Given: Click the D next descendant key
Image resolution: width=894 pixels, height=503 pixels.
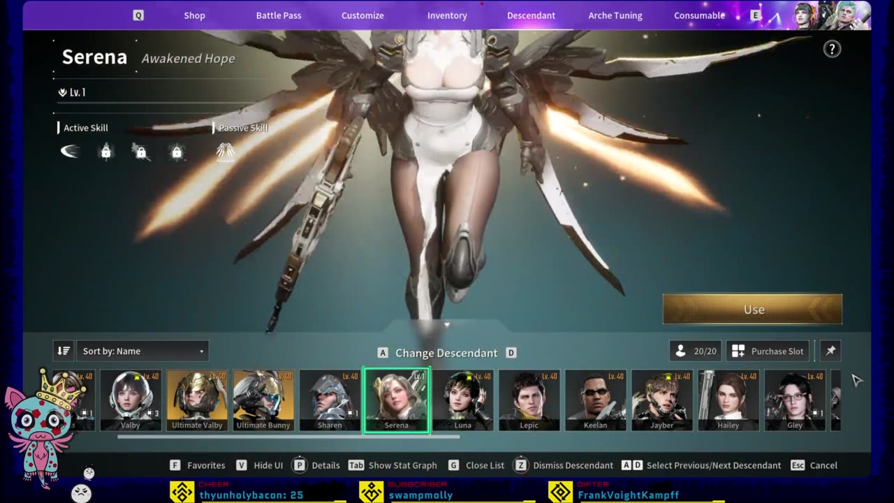Looking at the screenshot, I should [511, 353].
